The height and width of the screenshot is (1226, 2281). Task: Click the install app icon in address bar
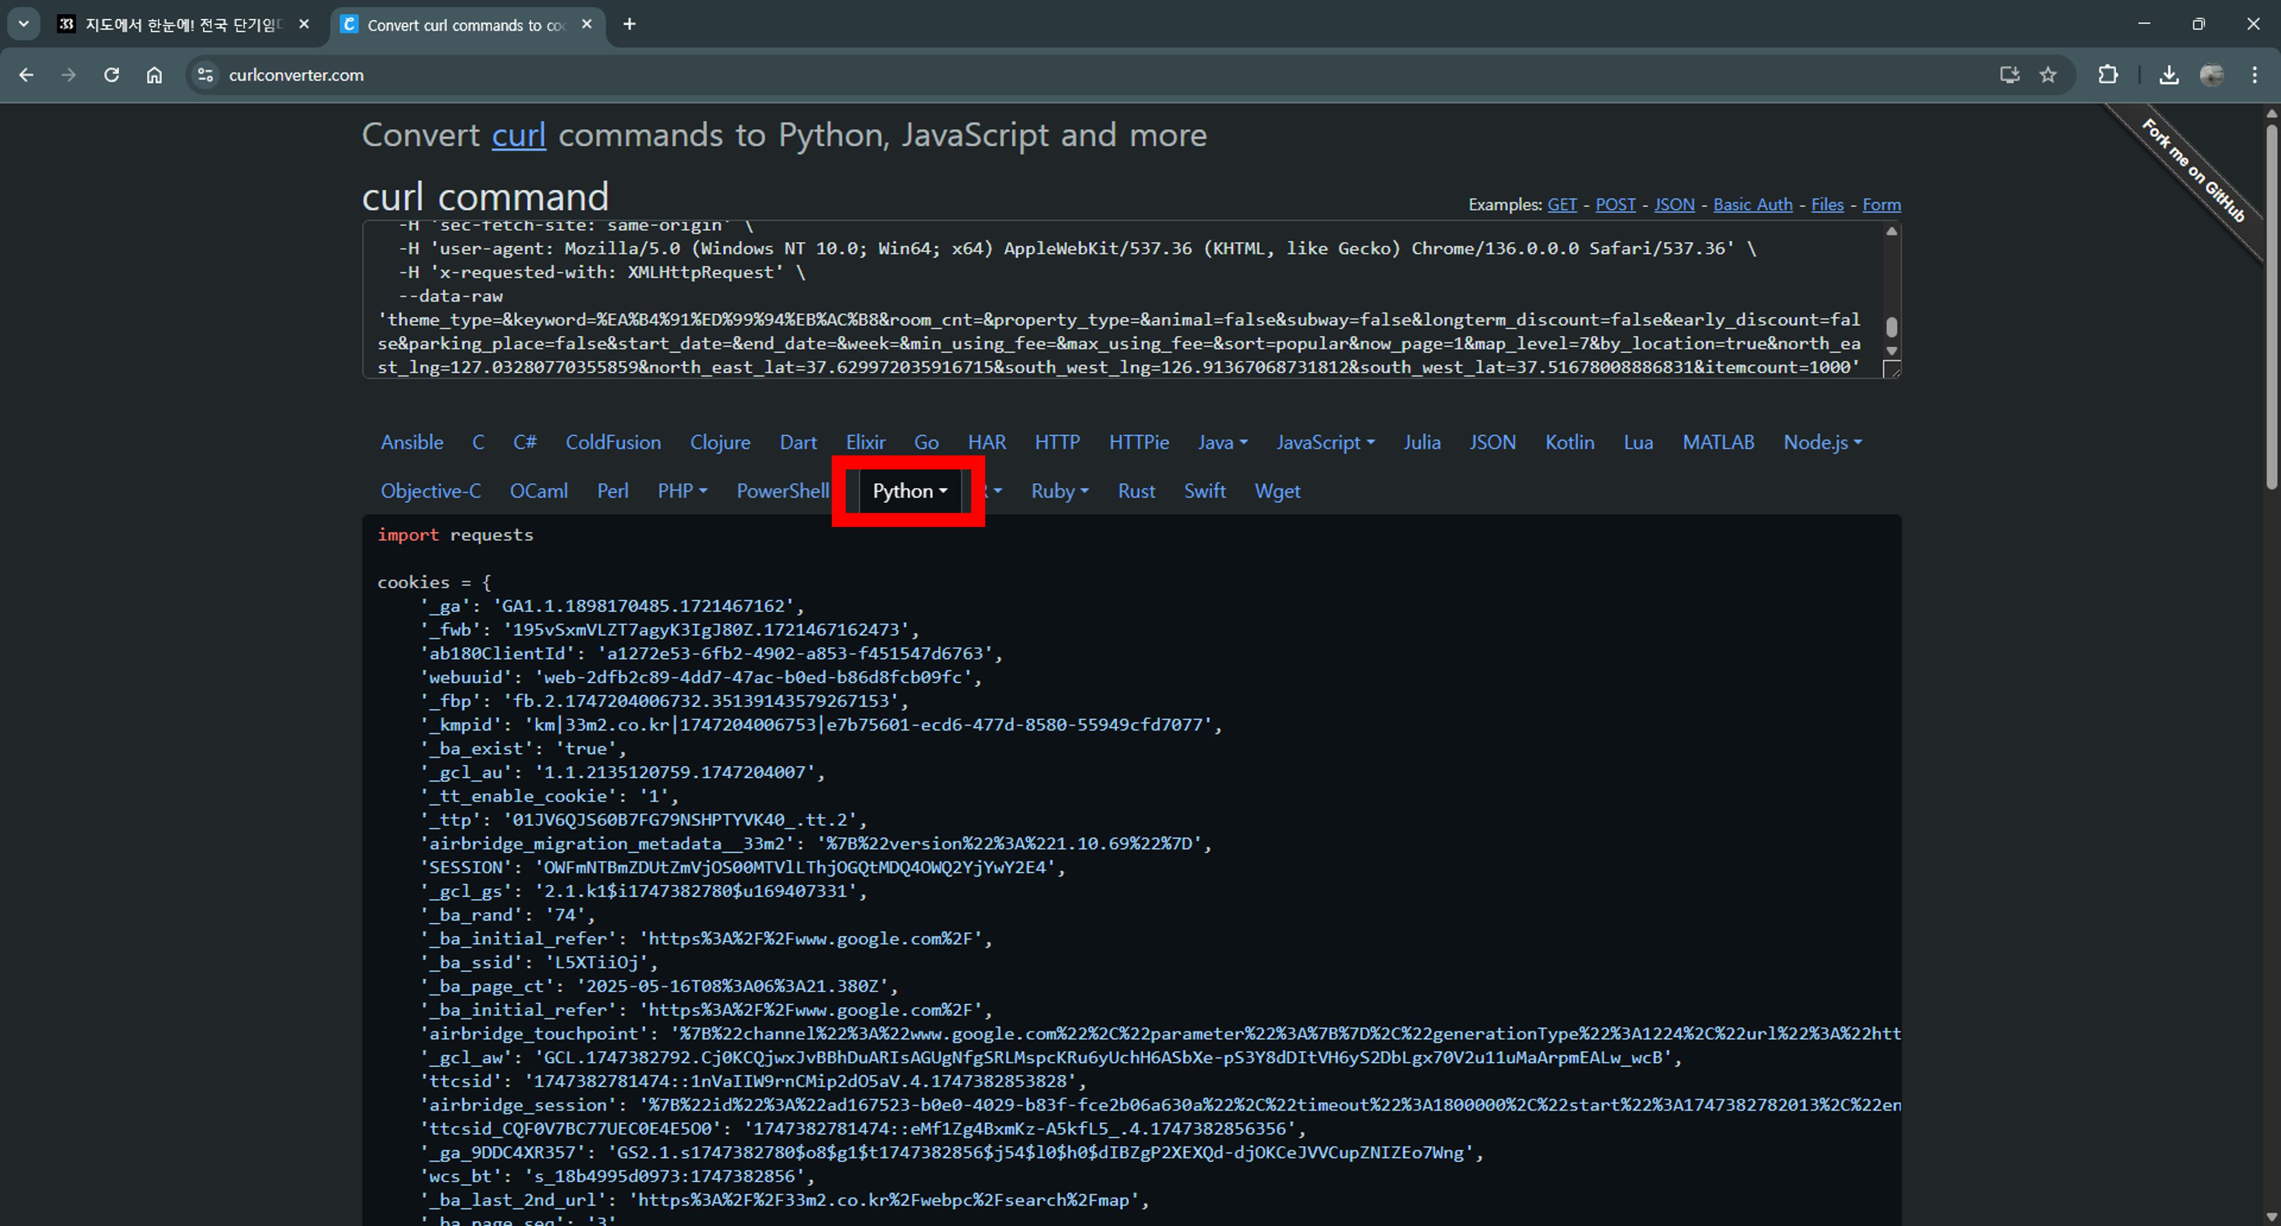click(2009, 75)
